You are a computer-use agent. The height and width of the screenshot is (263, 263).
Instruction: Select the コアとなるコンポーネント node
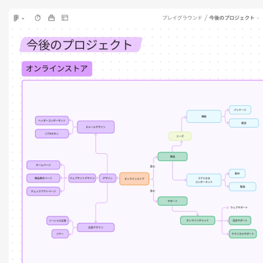click(x=204, y=180)
